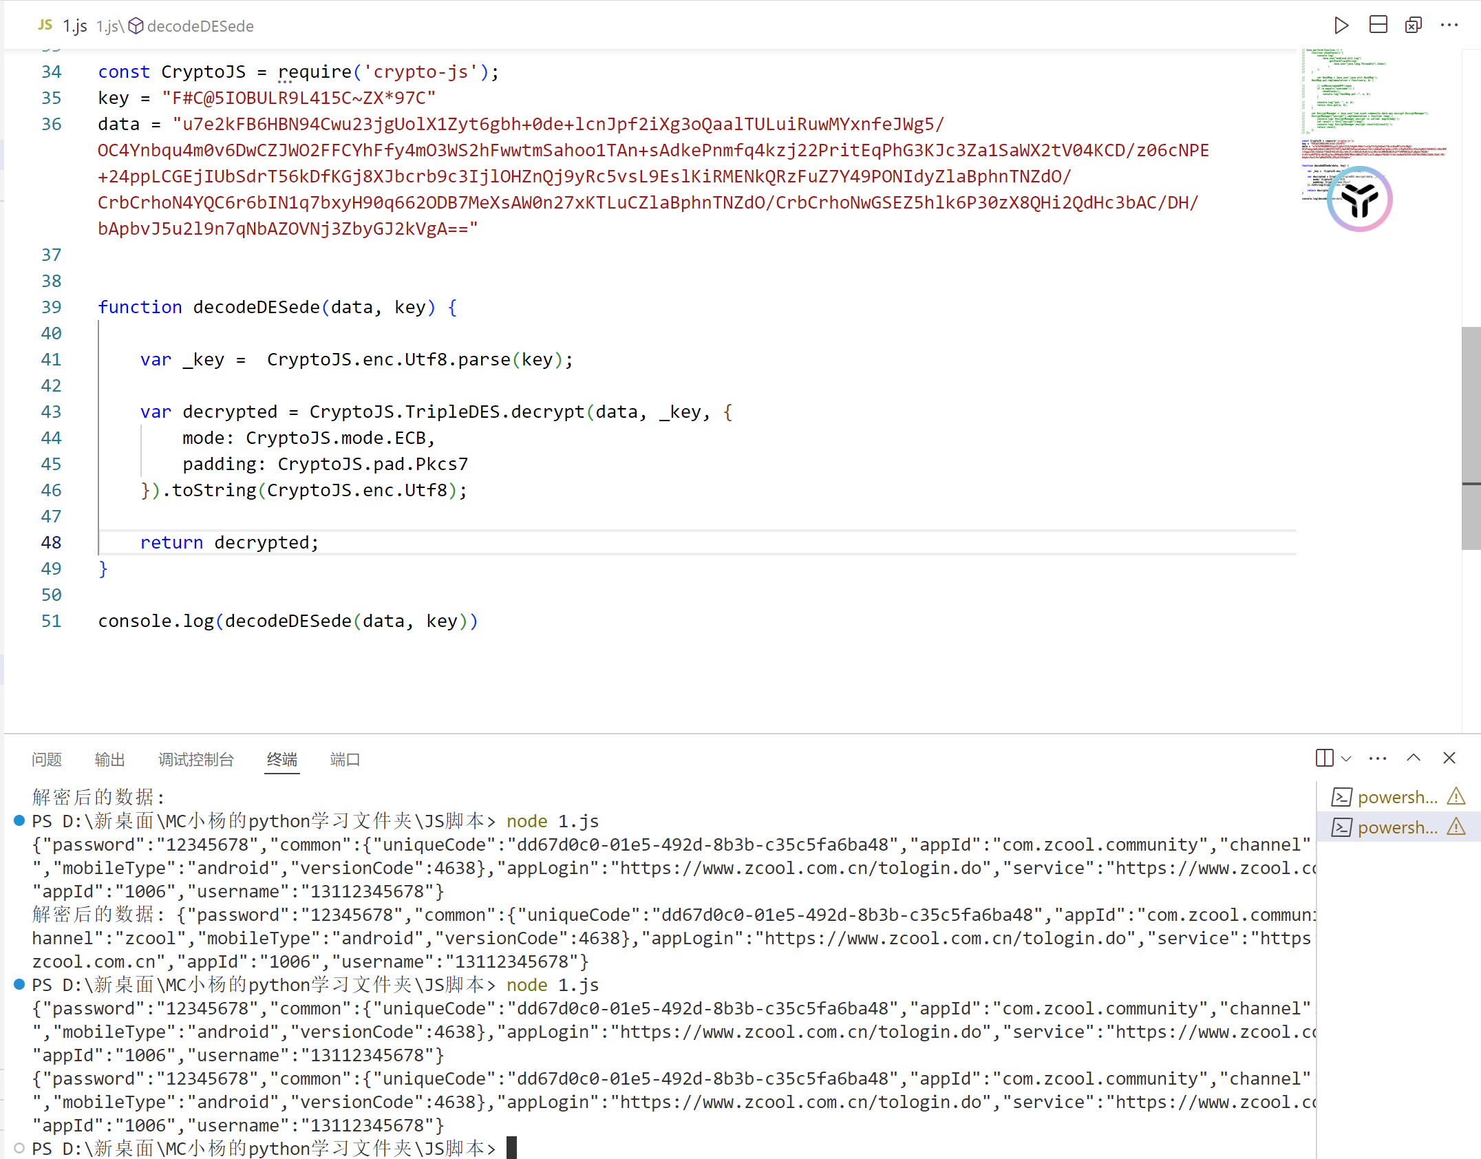Select the second powershell terminal
This screenshot has height=1159, width=1481.
tap(1396, 827)
